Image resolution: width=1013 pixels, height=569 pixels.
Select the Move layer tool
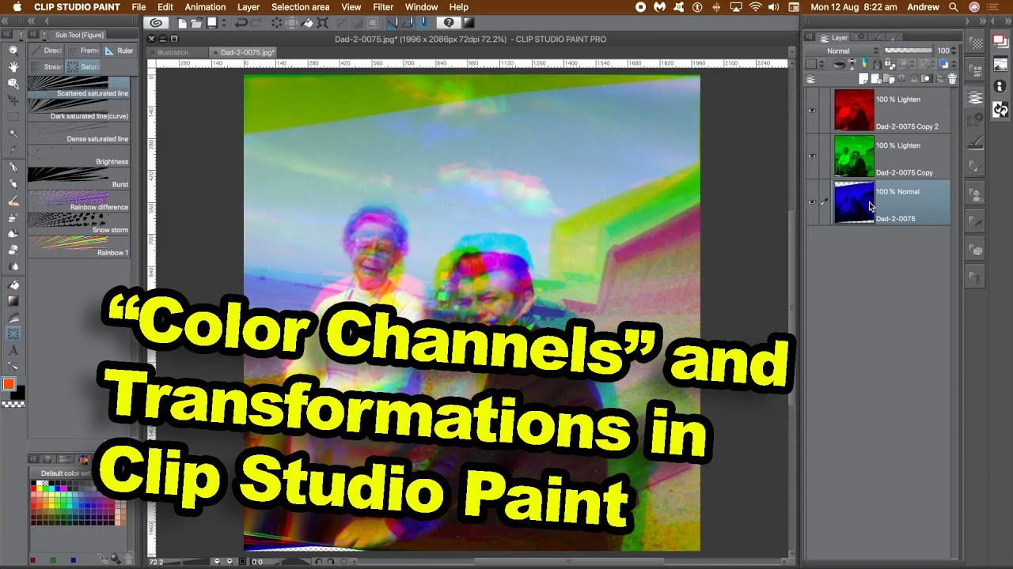[x=13, y=100]
